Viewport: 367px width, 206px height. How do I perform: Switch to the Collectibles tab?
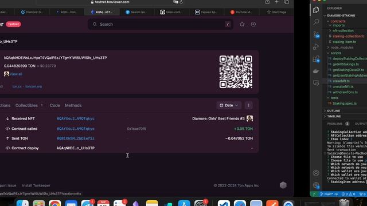[26, 105]
